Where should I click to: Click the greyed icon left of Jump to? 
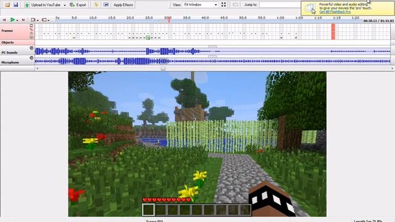(235, 5)
